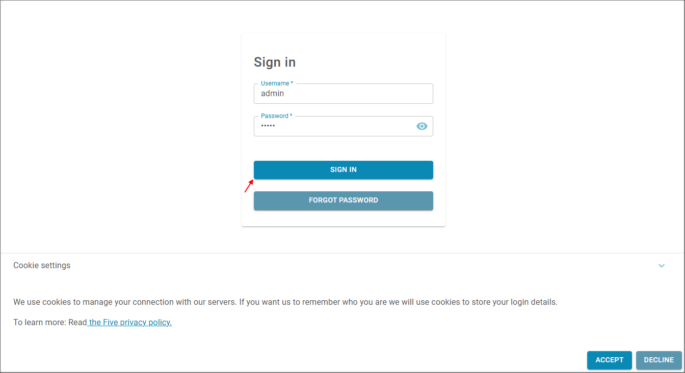This screenshot has width=685, height=373.
Task: Open the Five privacy policy link
Action: [129, 322]
